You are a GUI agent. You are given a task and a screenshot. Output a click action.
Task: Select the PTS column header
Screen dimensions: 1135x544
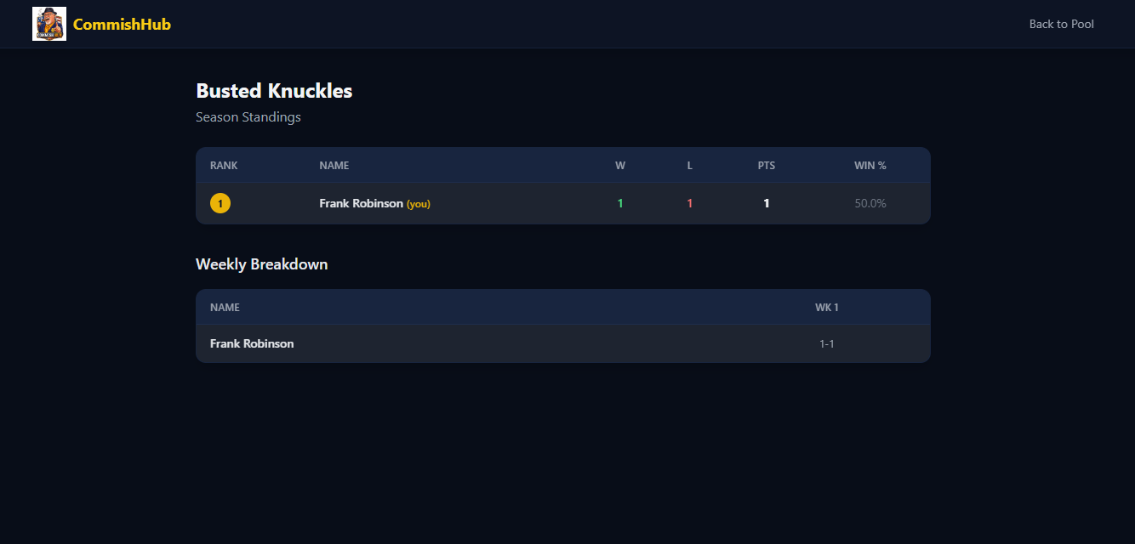[x=767, y=166]
